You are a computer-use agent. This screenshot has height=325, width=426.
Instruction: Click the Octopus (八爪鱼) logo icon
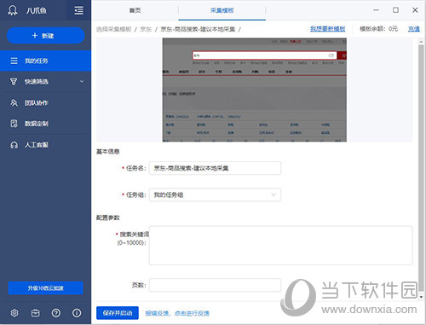pyautogui.click(x=13, y=10)
